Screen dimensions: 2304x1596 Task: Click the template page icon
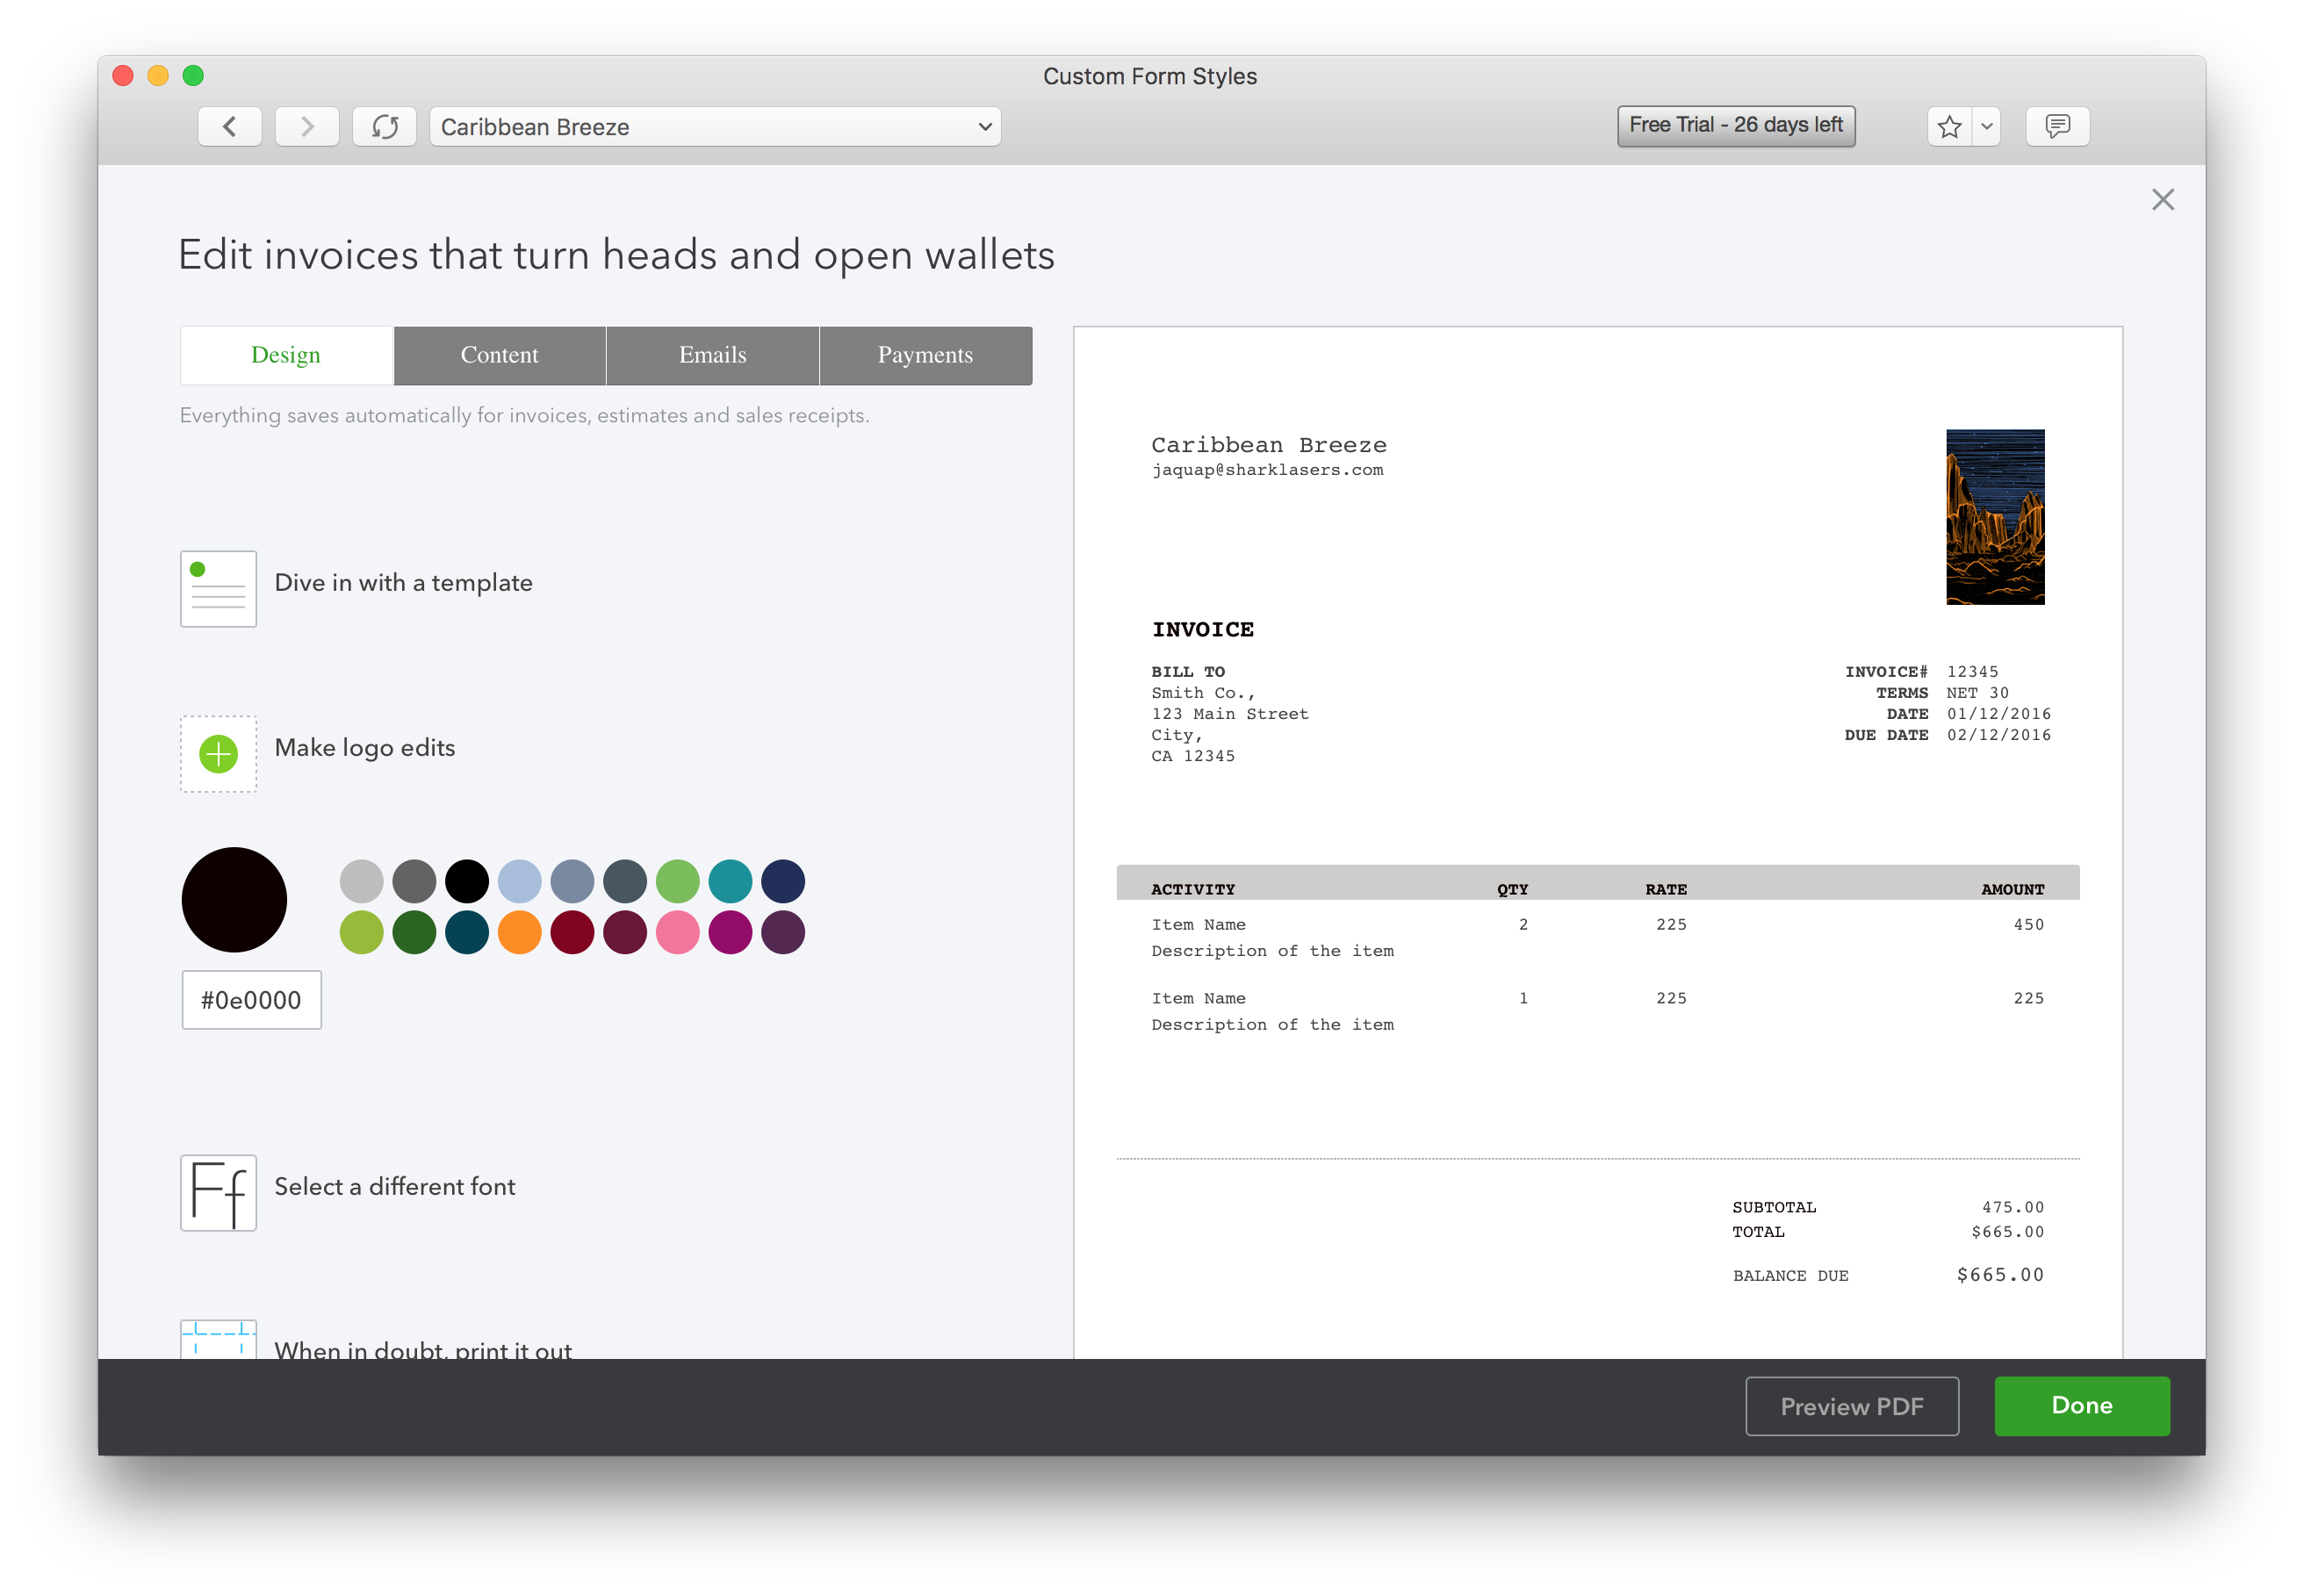(x=218, y=589)
